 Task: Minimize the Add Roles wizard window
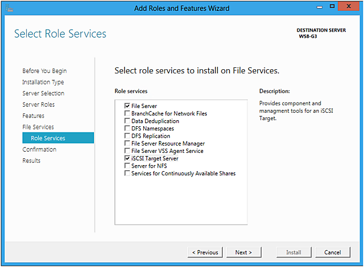tap(308, 7)
